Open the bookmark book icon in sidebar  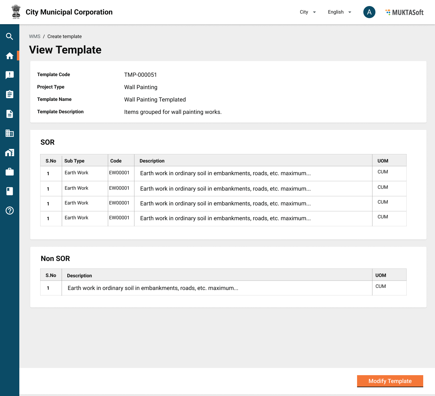pyautogui.click(x=10, y=191)
